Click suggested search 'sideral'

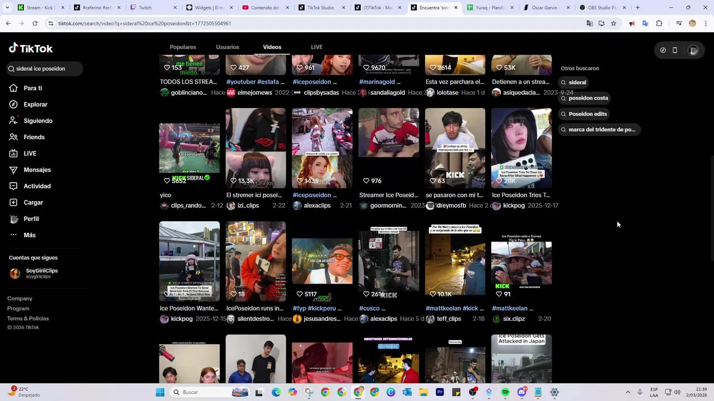point(573,82)
